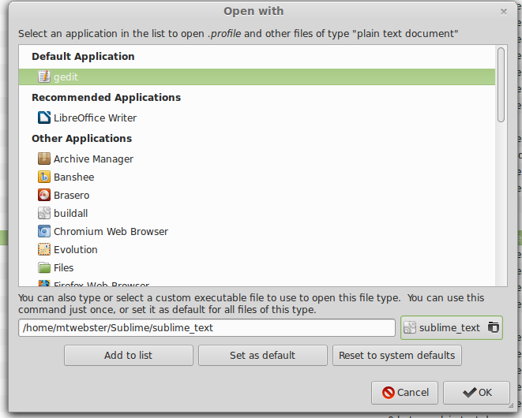Cancel the Open with dialog

tap(404, 393)
